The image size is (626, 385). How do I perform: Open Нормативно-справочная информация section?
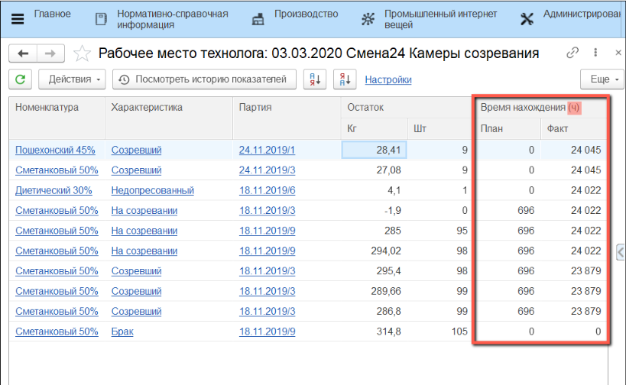pos(161,19)
